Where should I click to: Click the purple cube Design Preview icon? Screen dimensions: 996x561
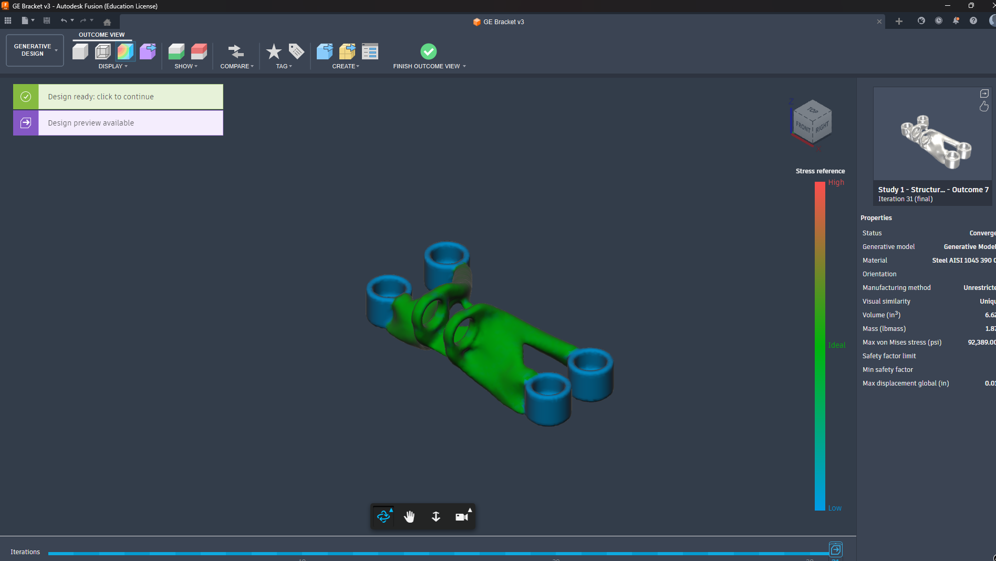click(x=148, y=51)
